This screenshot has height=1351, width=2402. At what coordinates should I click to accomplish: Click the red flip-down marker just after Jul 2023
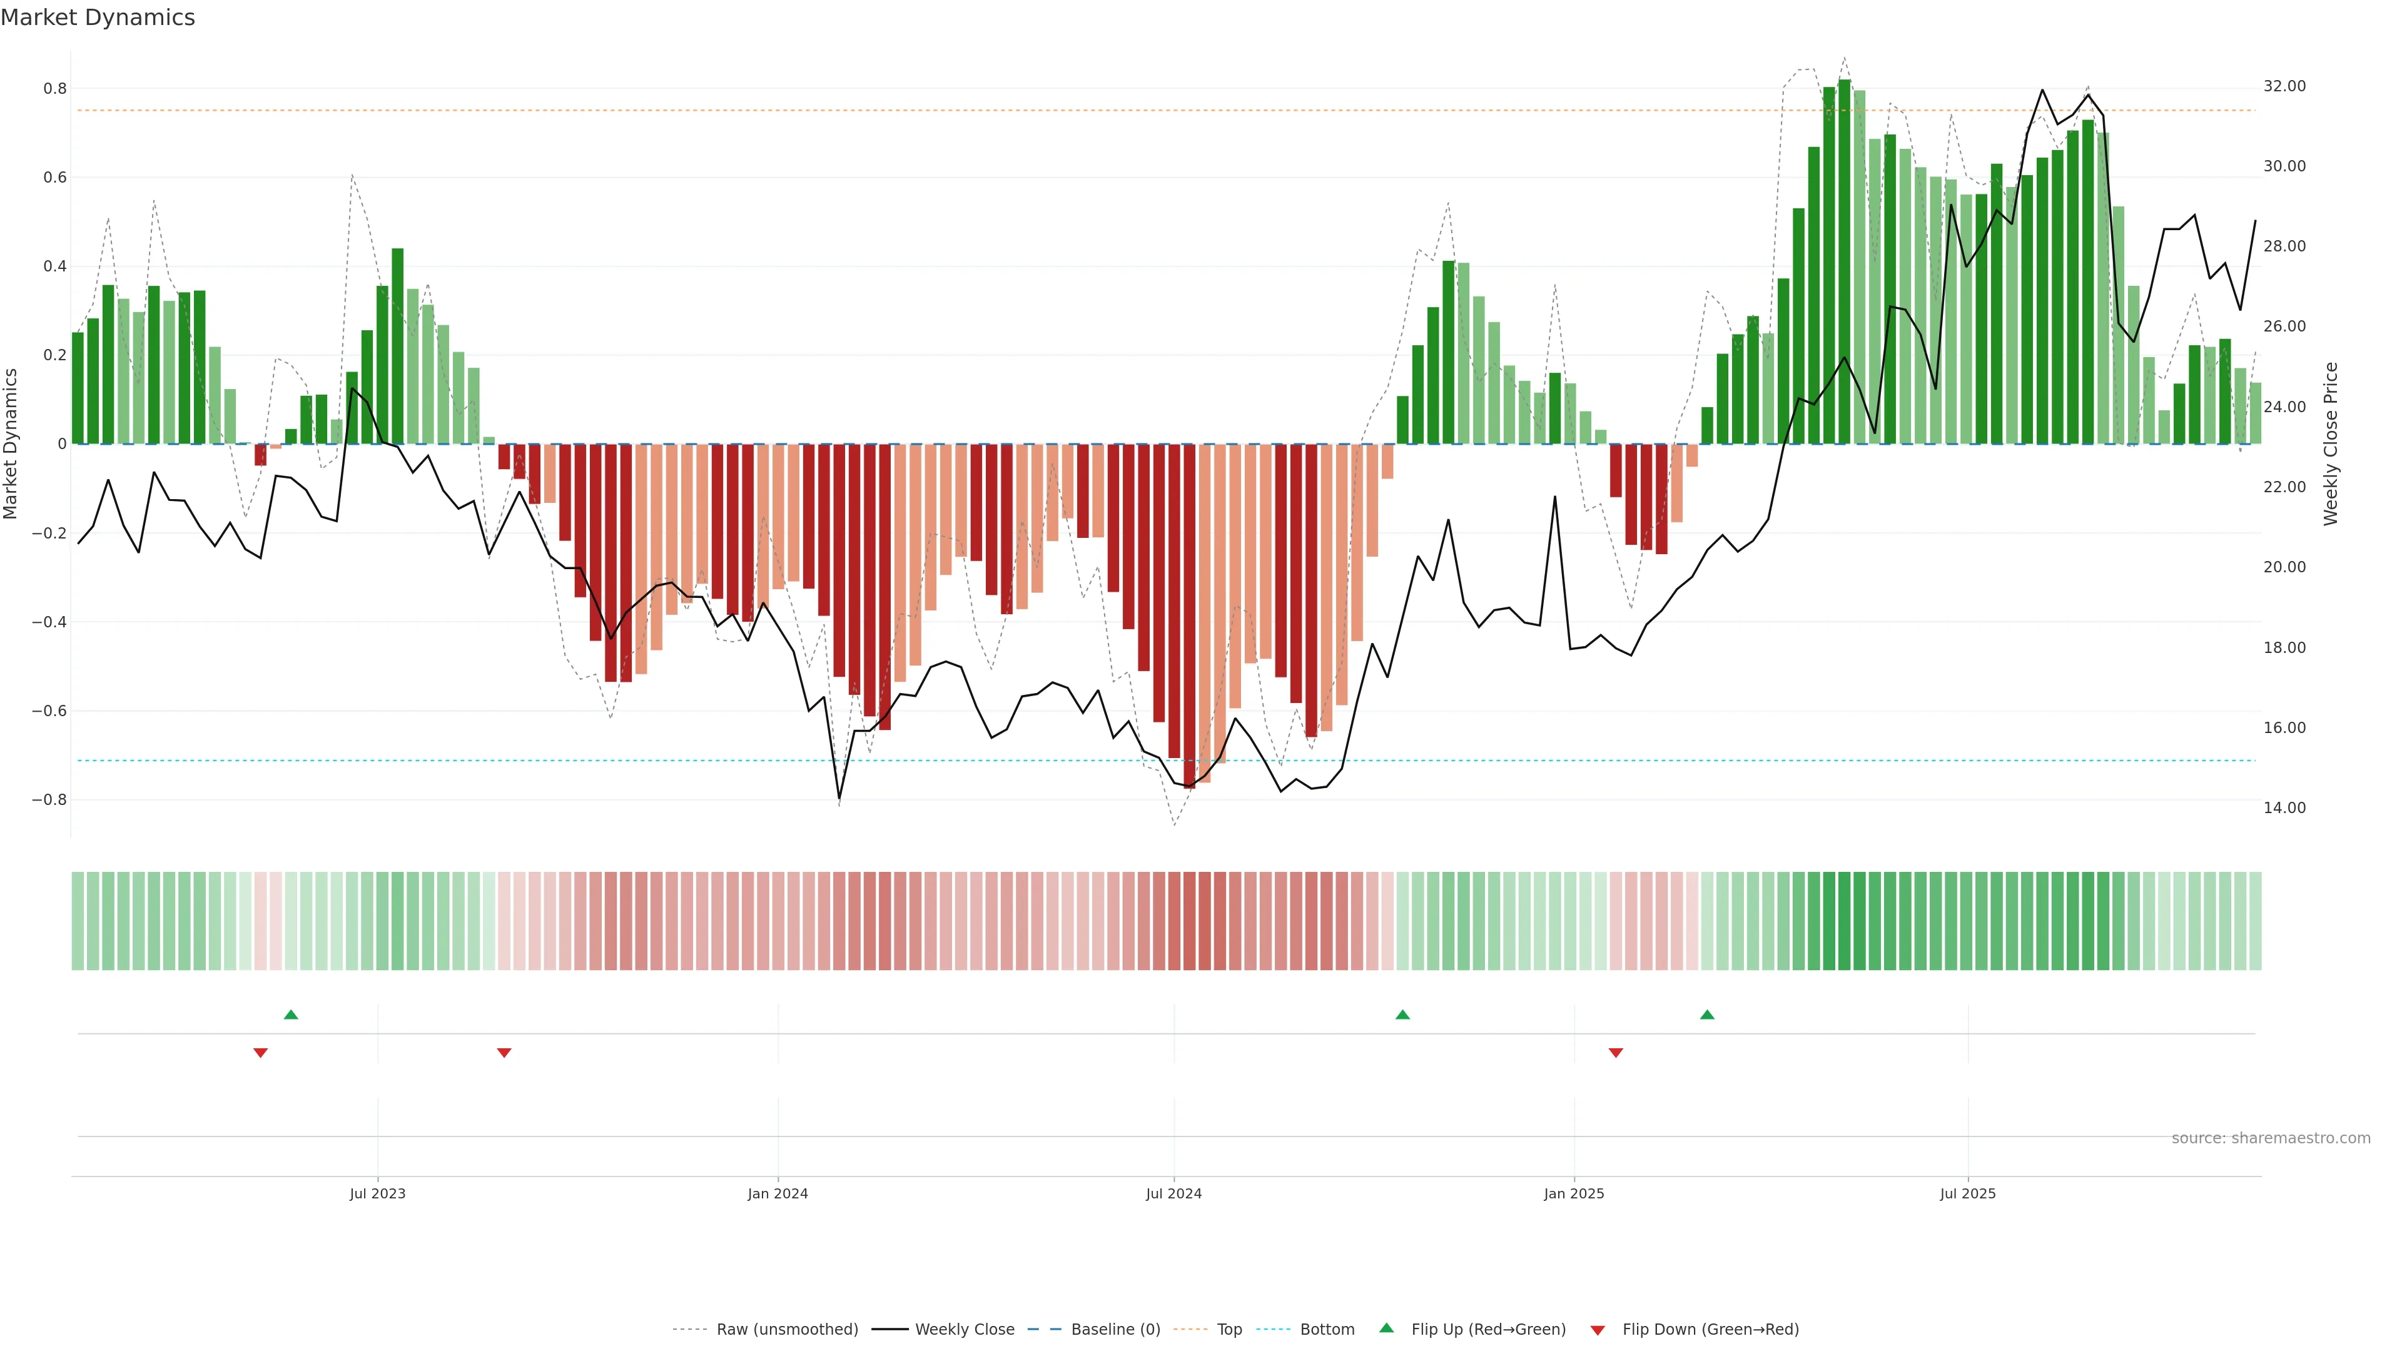coord(504,1053)
